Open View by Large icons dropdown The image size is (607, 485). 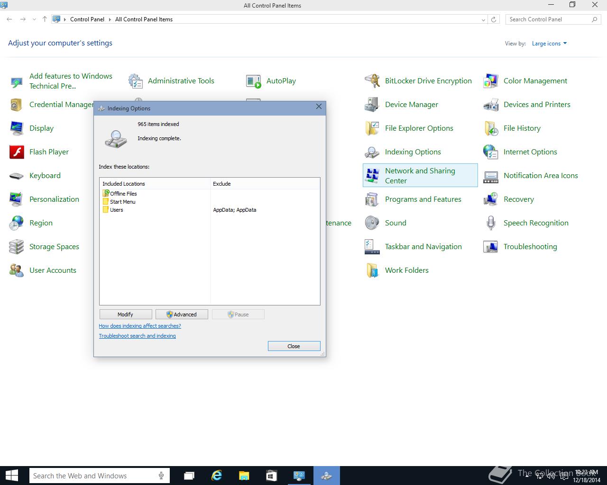pos(549,44)
